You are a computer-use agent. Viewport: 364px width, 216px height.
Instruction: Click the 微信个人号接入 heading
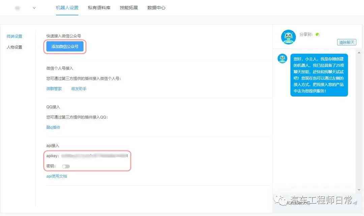[x=60, y=68]
